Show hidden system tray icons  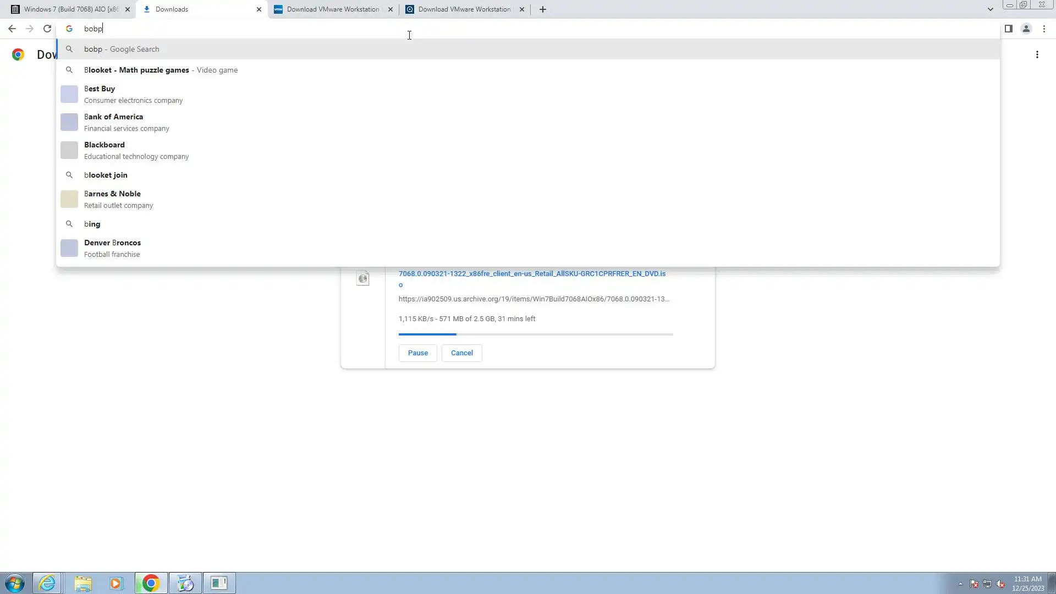click(960, 584)
